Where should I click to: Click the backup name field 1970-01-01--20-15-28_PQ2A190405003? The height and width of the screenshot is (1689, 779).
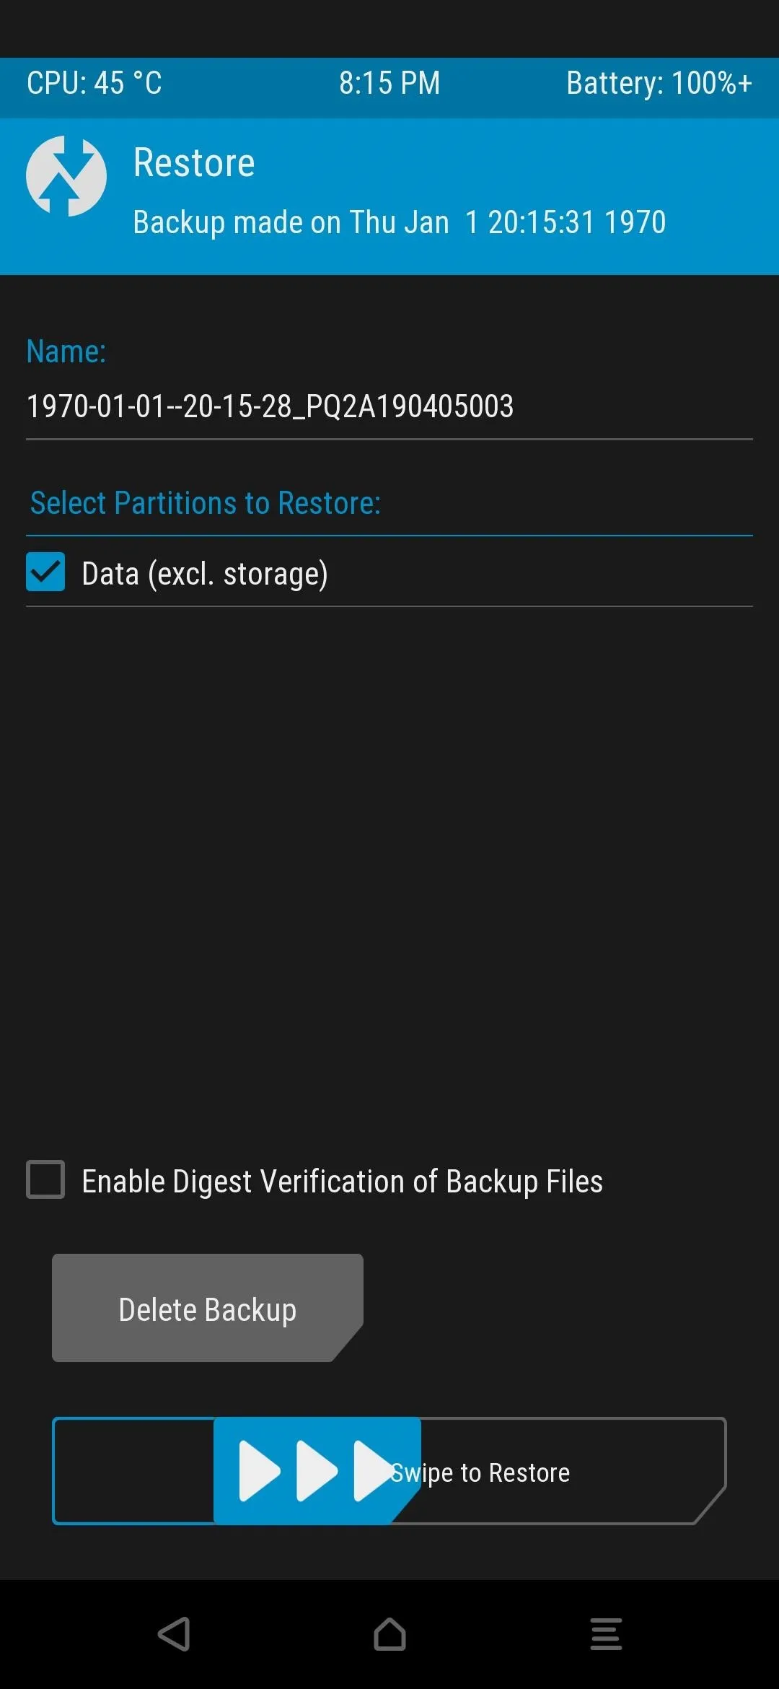click(x=389, y=406)
